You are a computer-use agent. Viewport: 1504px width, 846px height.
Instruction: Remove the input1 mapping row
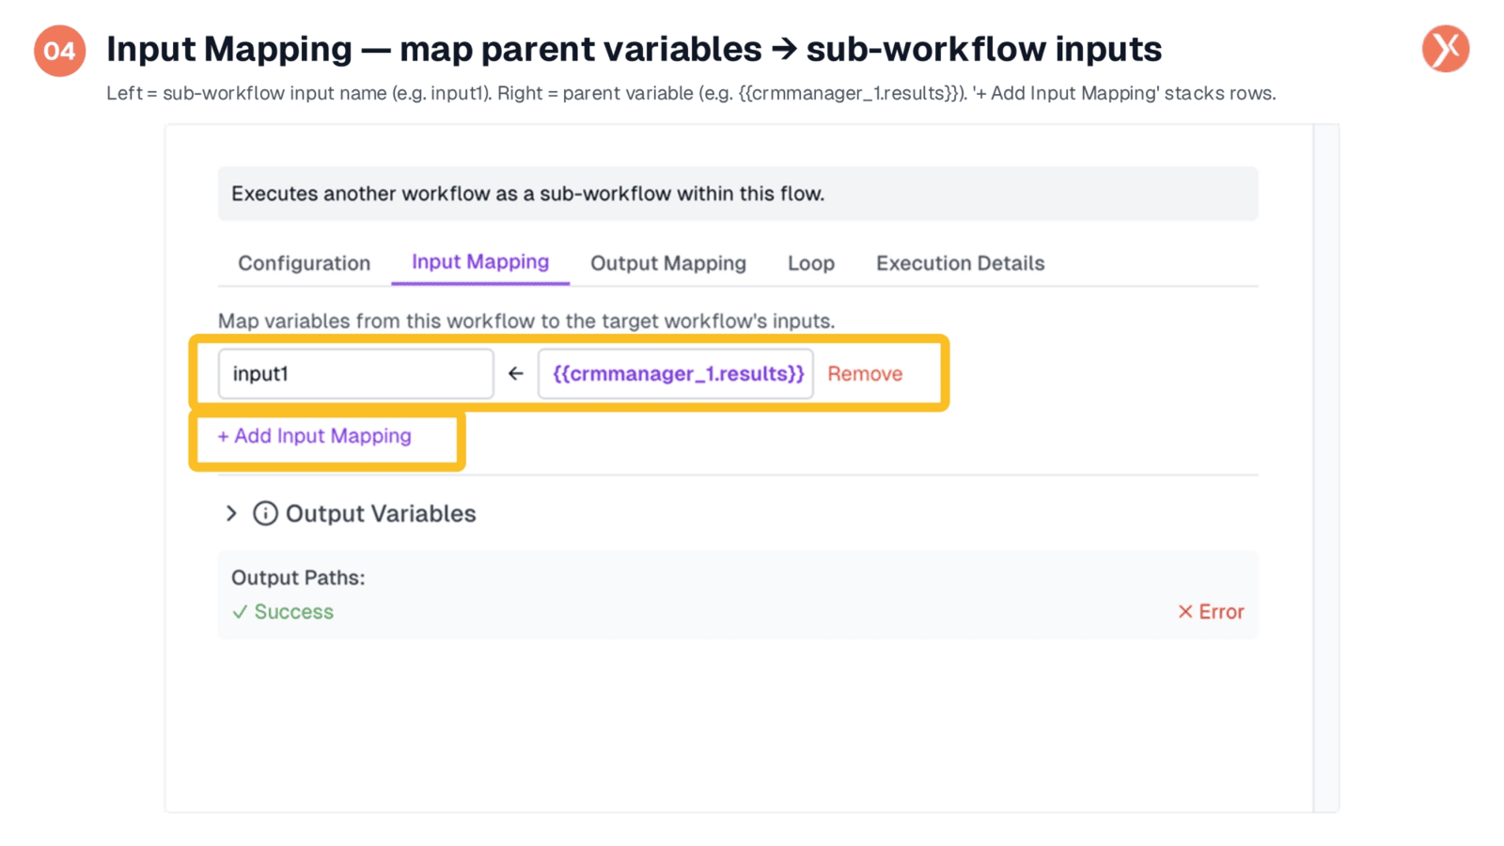coord(865,374)
